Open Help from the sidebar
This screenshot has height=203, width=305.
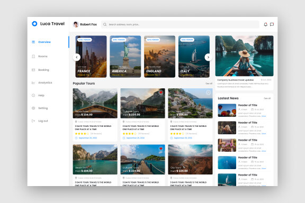click(41, 95)
